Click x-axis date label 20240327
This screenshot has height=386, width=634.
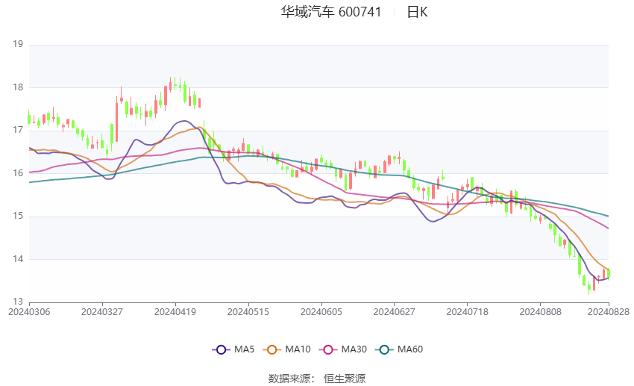coord(102,312)
